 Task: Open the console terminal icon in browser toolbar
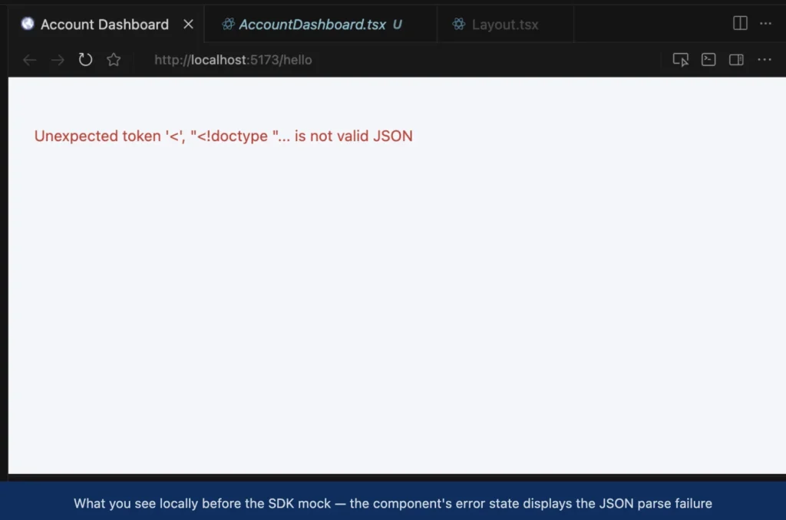pyautogui.click(x=708, y=60)
